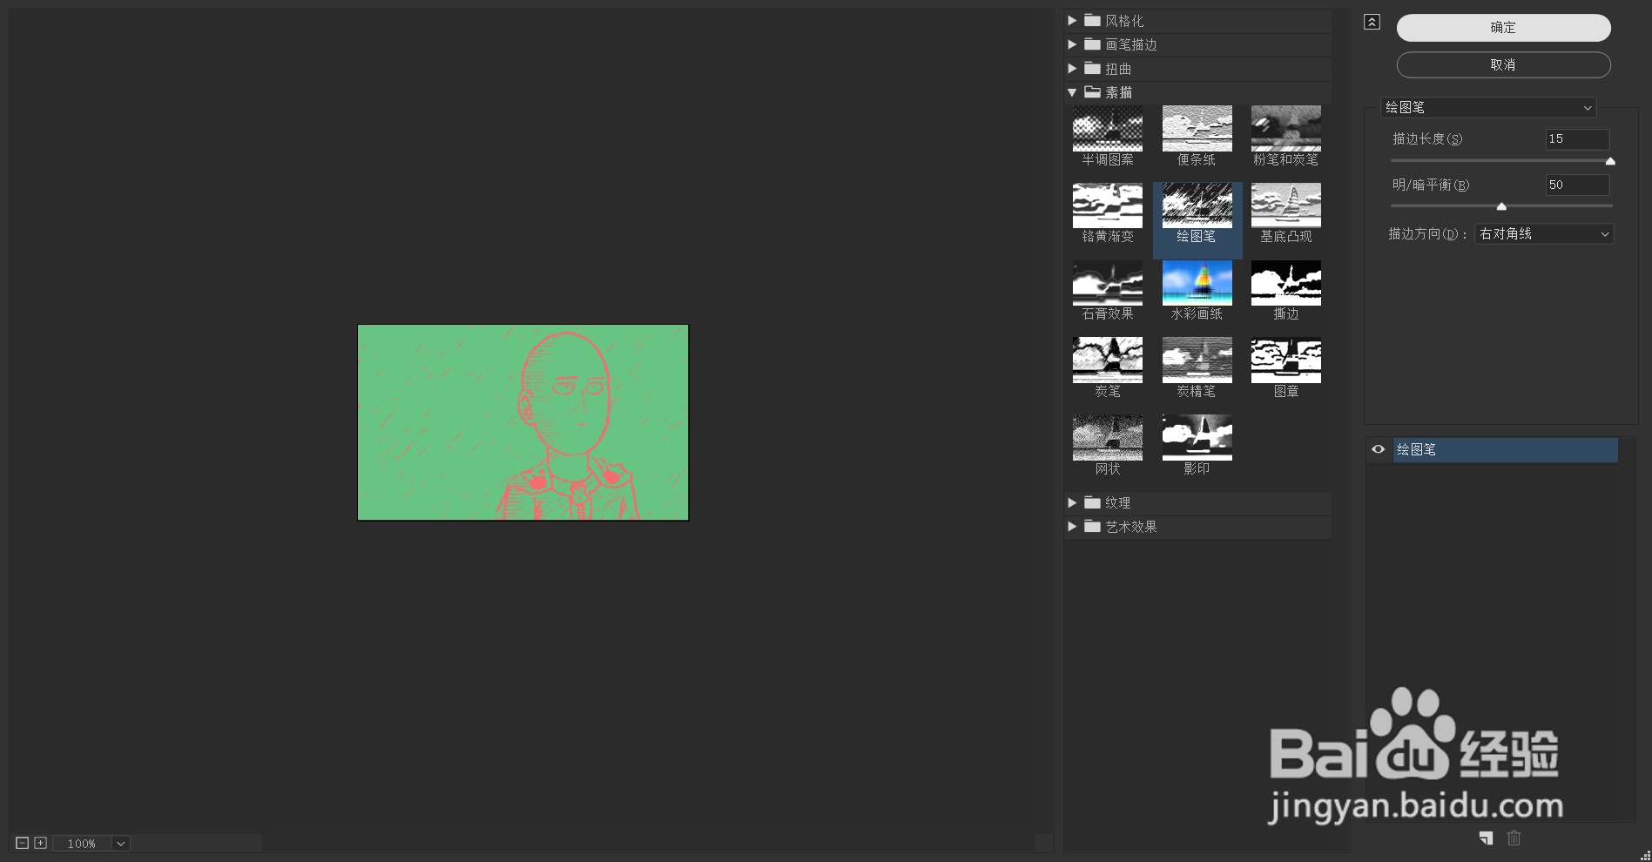Expand the 纹理 filter folder
1652x862 pixels.
click(x=1072, y=502)
